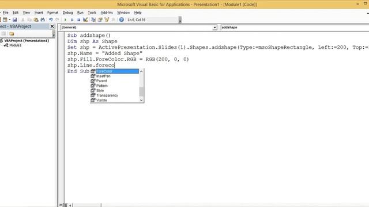Image resolution: width=369 pixels, height=207 pixels.
Task: Click project pane toolbar scroll handle
Action: pyautogui.click(x=54, y=34)
